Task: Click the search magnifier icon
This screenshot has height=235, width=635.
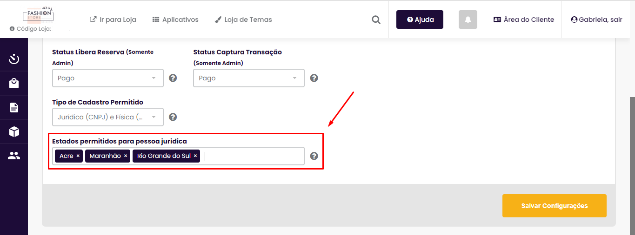Action: click(x=376, y=20)
